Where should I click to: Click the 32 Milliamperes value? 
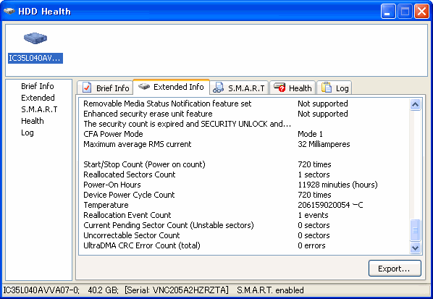(x=324, y=144)
